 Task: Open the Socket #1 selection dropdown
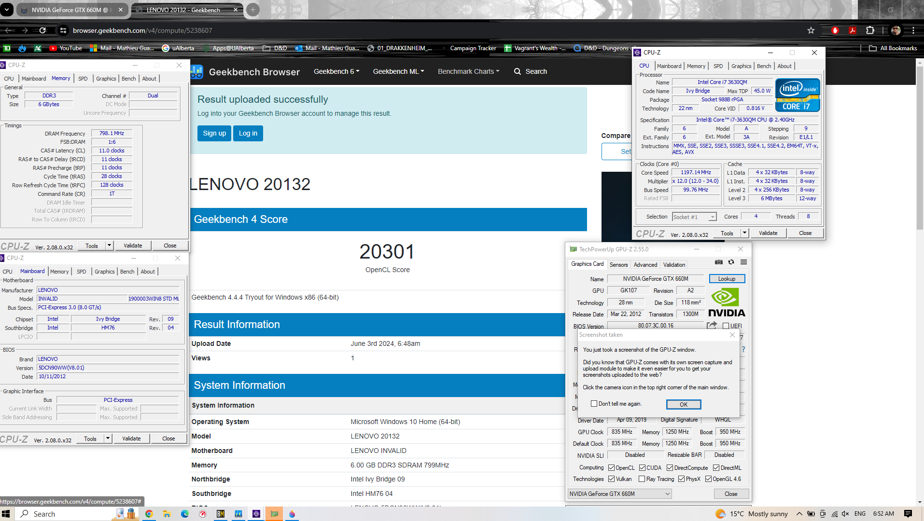695,217
